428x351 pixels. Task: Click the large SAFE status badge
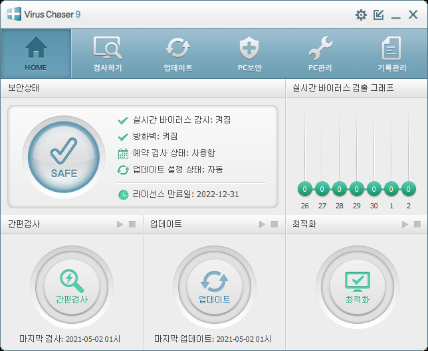tap(64, 157)
